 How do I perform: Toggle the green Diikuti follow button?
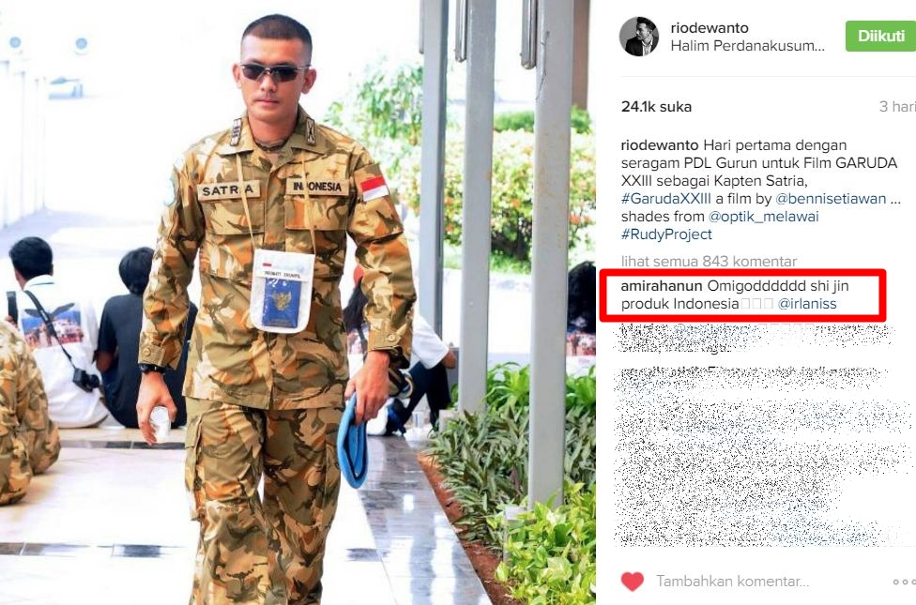881,37
